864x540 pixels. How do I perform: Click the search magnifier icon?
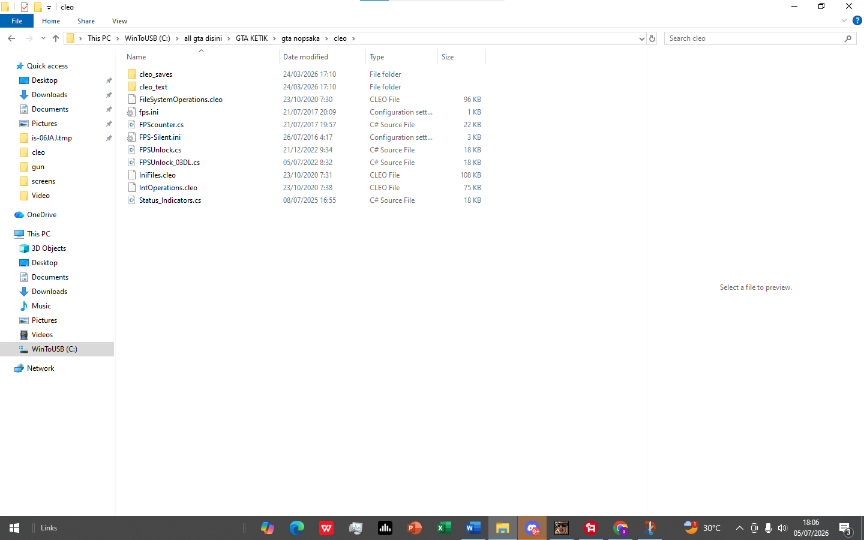tap(848, 38)
